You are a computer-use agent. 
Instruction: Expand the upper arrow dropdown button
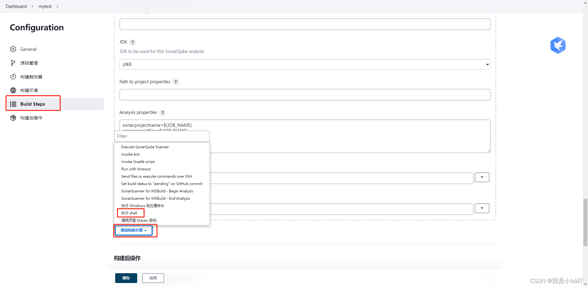coord(482,177)
